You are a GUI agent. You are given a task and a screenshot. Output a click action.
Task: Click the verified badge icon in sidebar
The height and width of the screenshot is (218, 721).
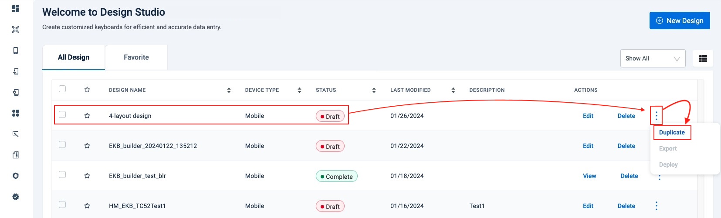[x=16, y=197]
